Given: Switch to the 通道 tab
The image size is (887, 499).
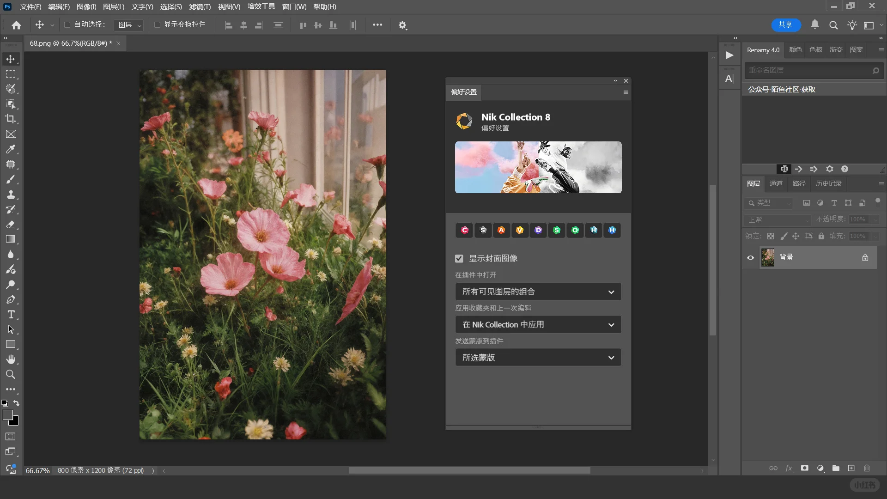Looking at the screenshot, I should (x=776, y=183).
